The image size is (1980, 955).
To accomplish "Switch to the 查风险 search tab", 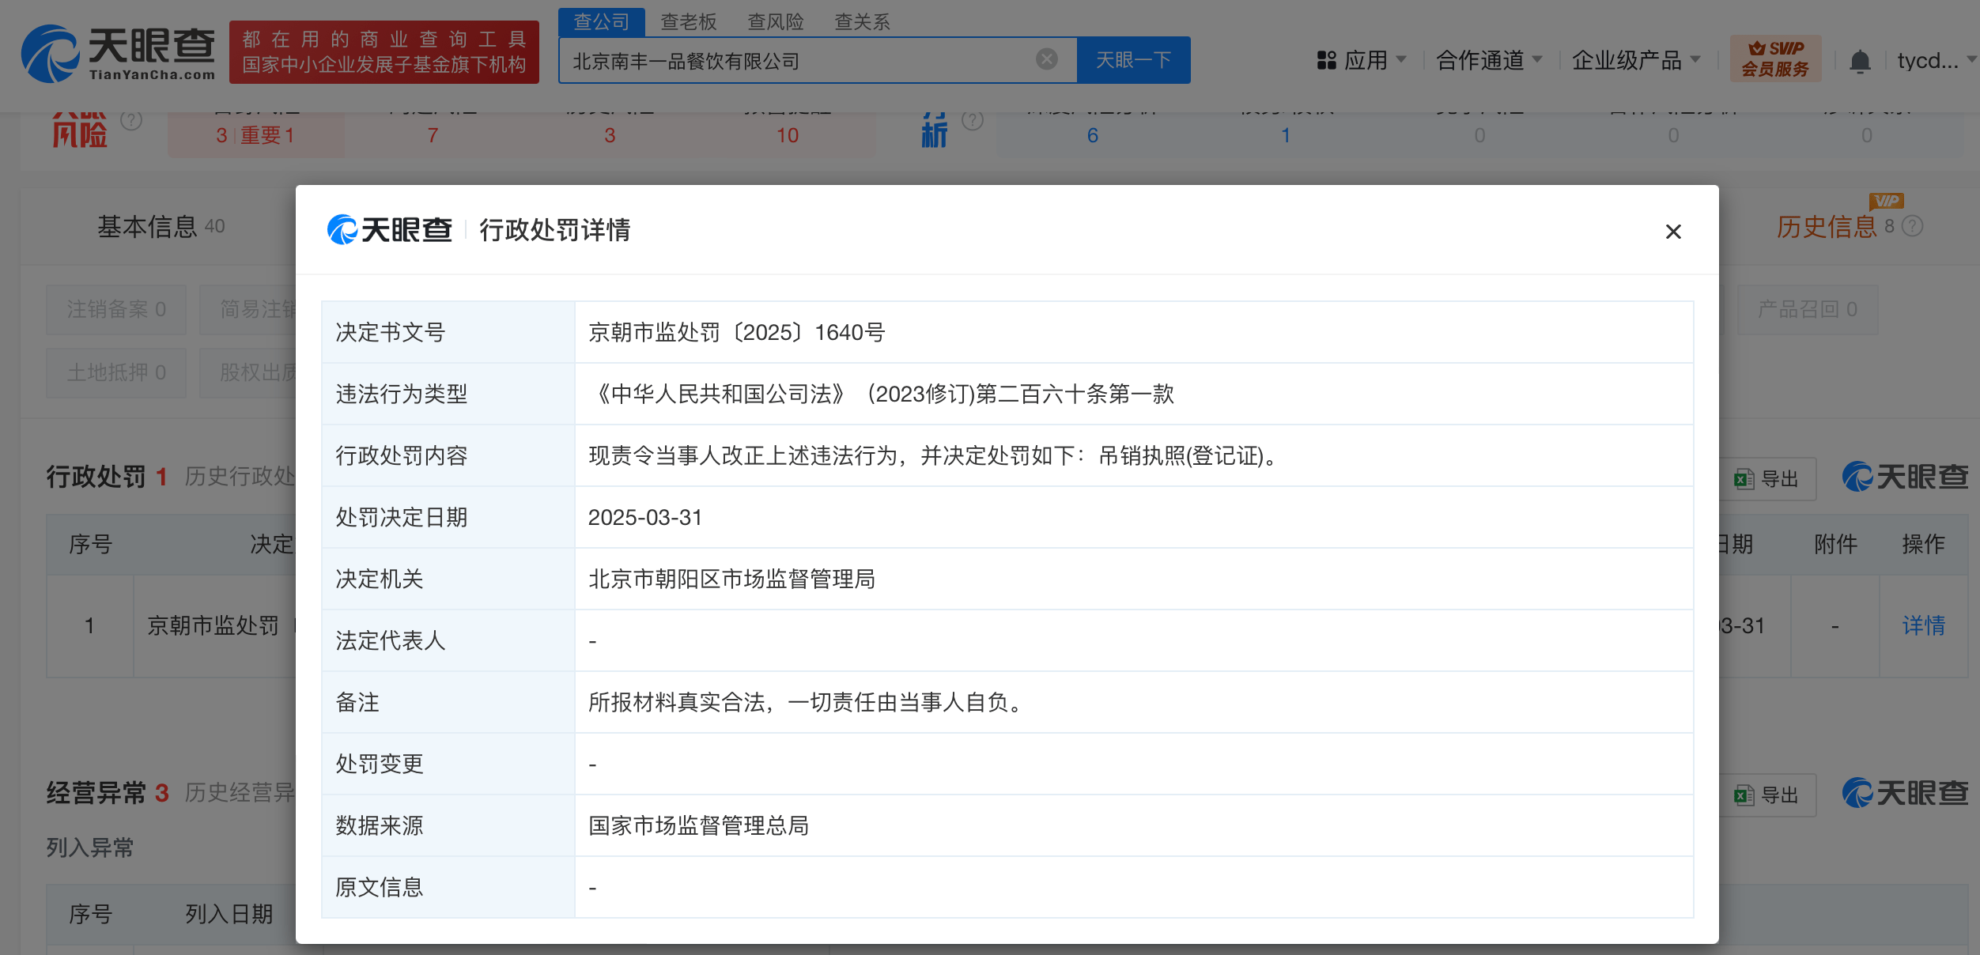I will pyautogui.click(x=775, y=22).
